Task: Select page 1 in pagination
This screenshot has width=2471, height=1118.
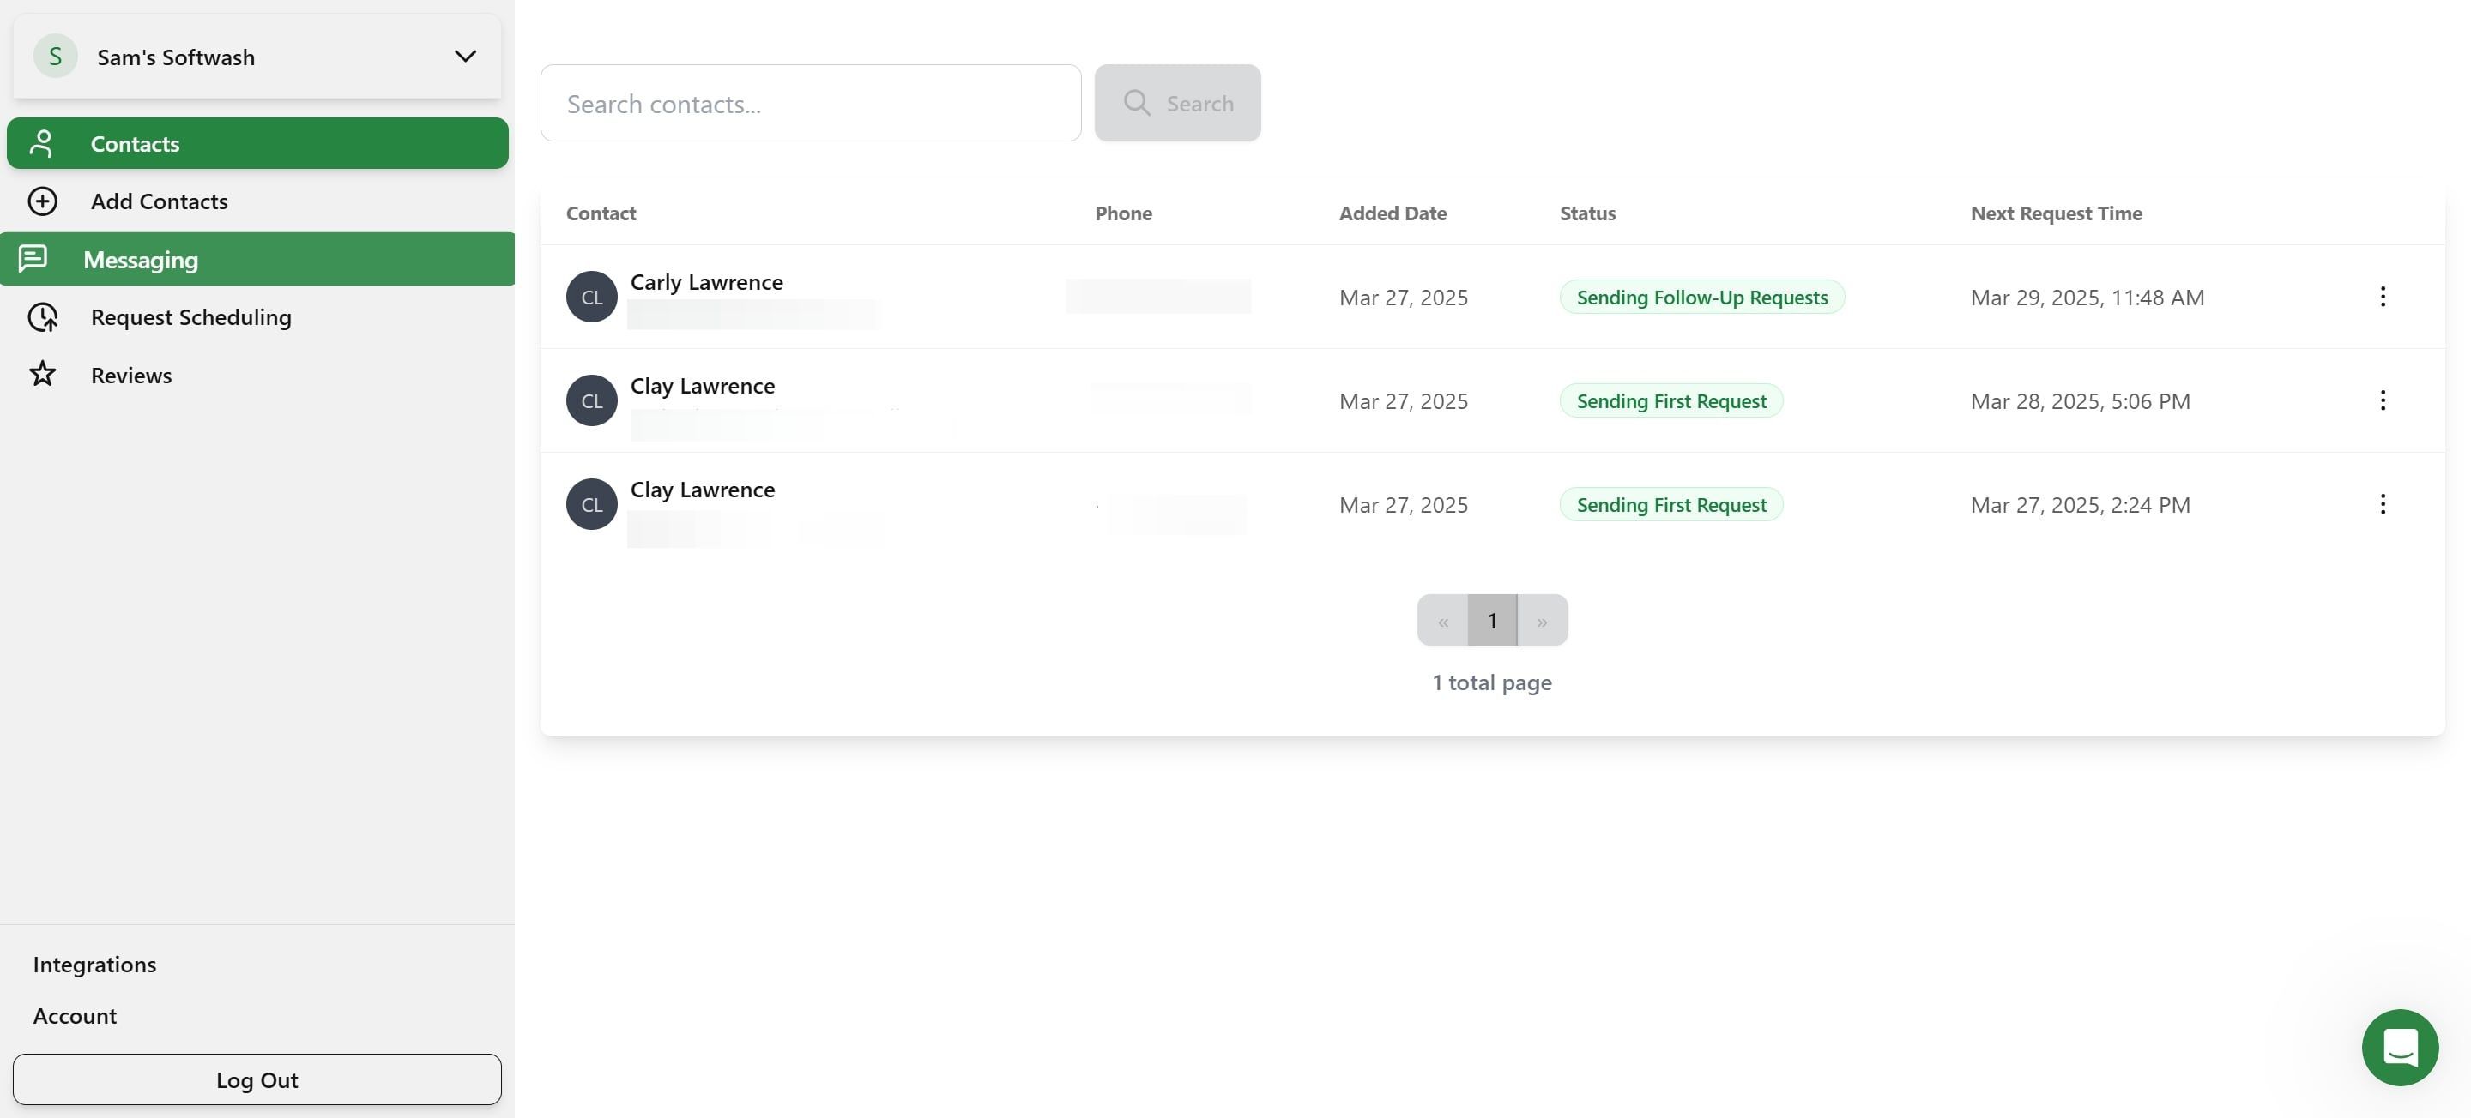Action: pyautogui.click(x=1492, y=621)
